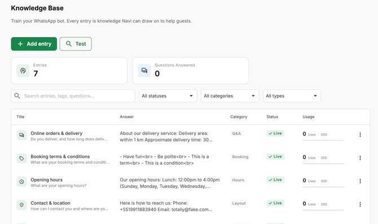Click the Entries stat card icon

(23, 71)
